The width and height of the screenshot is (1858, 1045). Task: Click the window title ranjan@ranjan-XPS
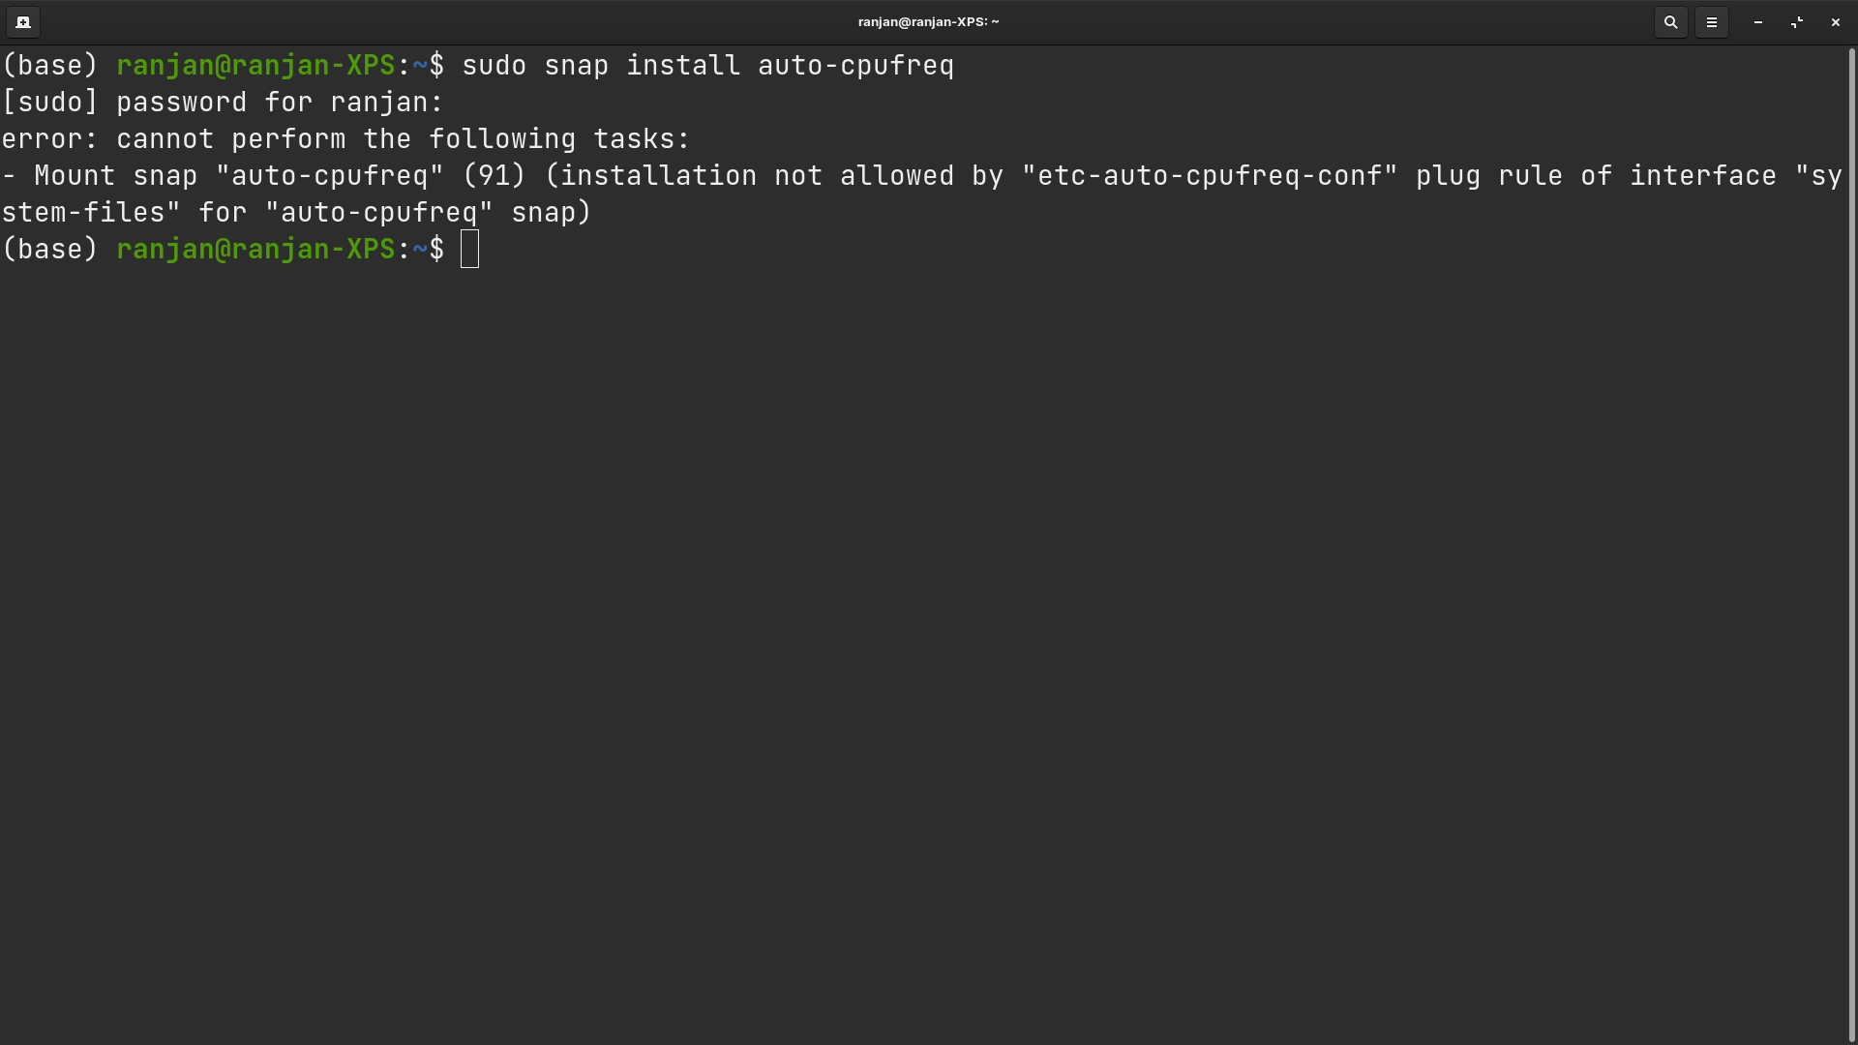[928, 21]
